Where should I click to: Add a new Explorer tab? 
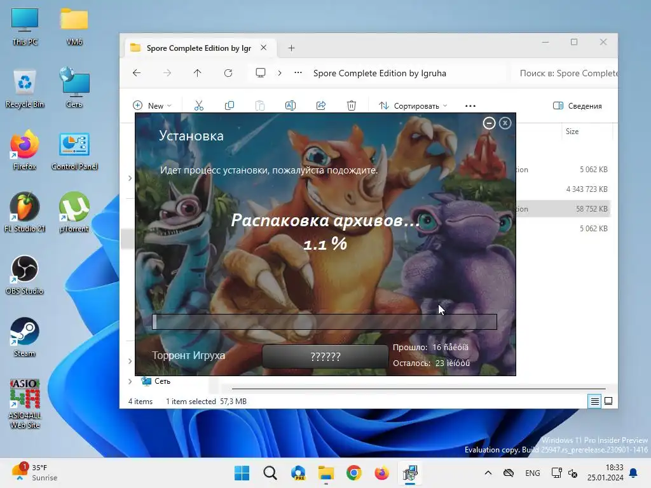[x=291, y=48]
